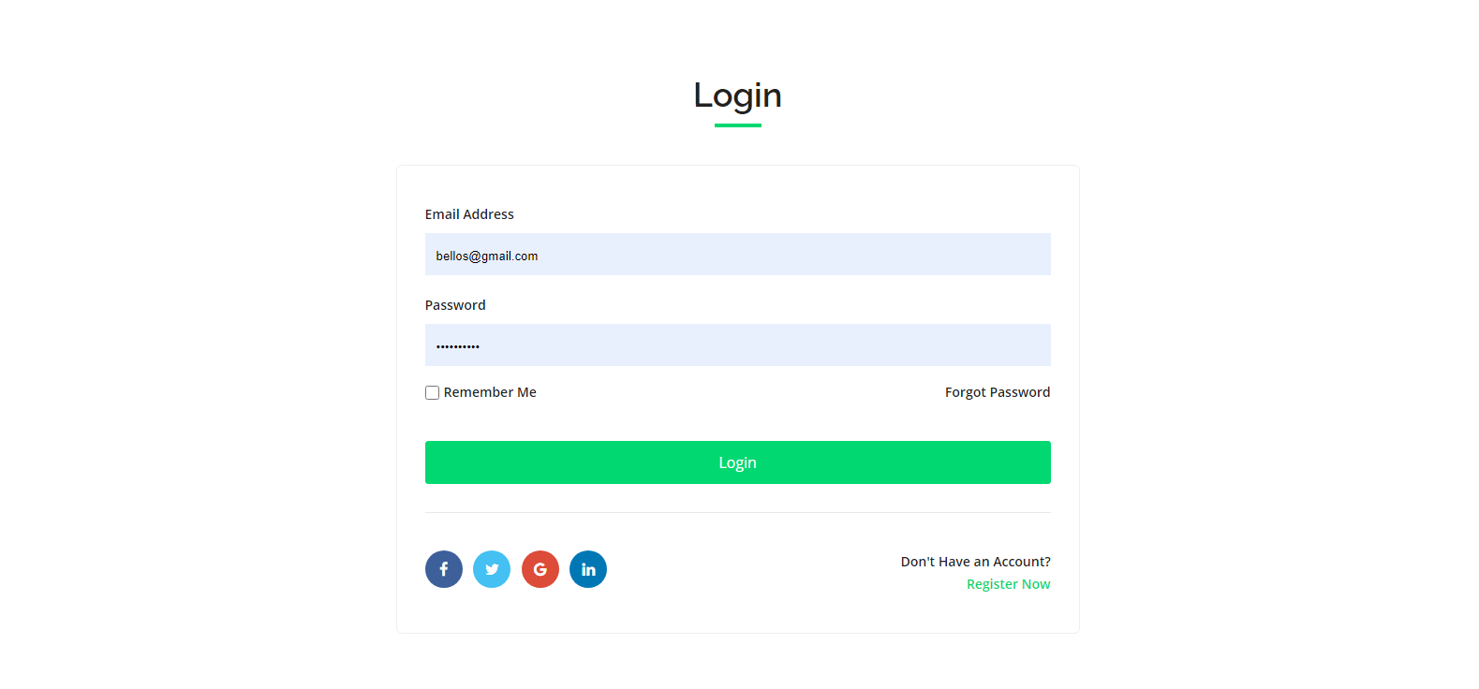Follow the Register Now link
This screenshot has height=689, width=1479.
tap(1009, 584)
